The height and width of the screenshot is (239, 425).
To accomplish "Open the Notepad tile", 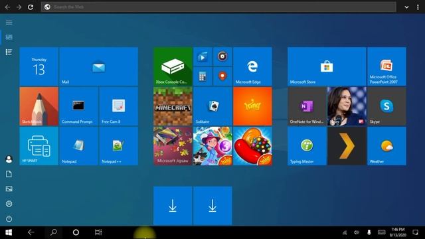I will pyautogui.click(x=78, y=146).
